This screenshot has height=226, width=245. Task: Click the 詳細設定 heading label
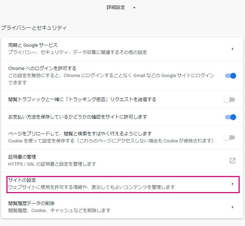tap(116, 7)
